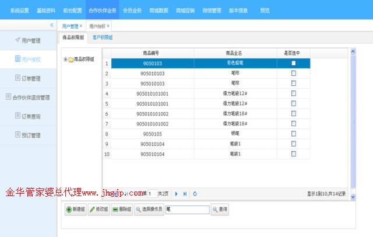373x237 pixels.
Task: Refresh the product grid
Action: (195, 194)
